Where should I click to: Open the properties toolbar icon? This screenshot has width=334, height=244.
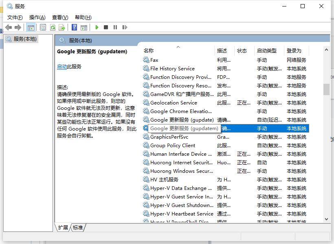click(x=43, y=27)
